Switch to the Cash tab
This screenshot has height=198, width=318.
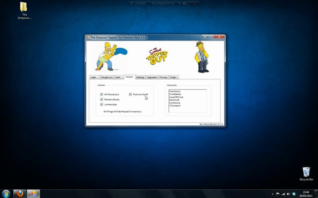119,77
